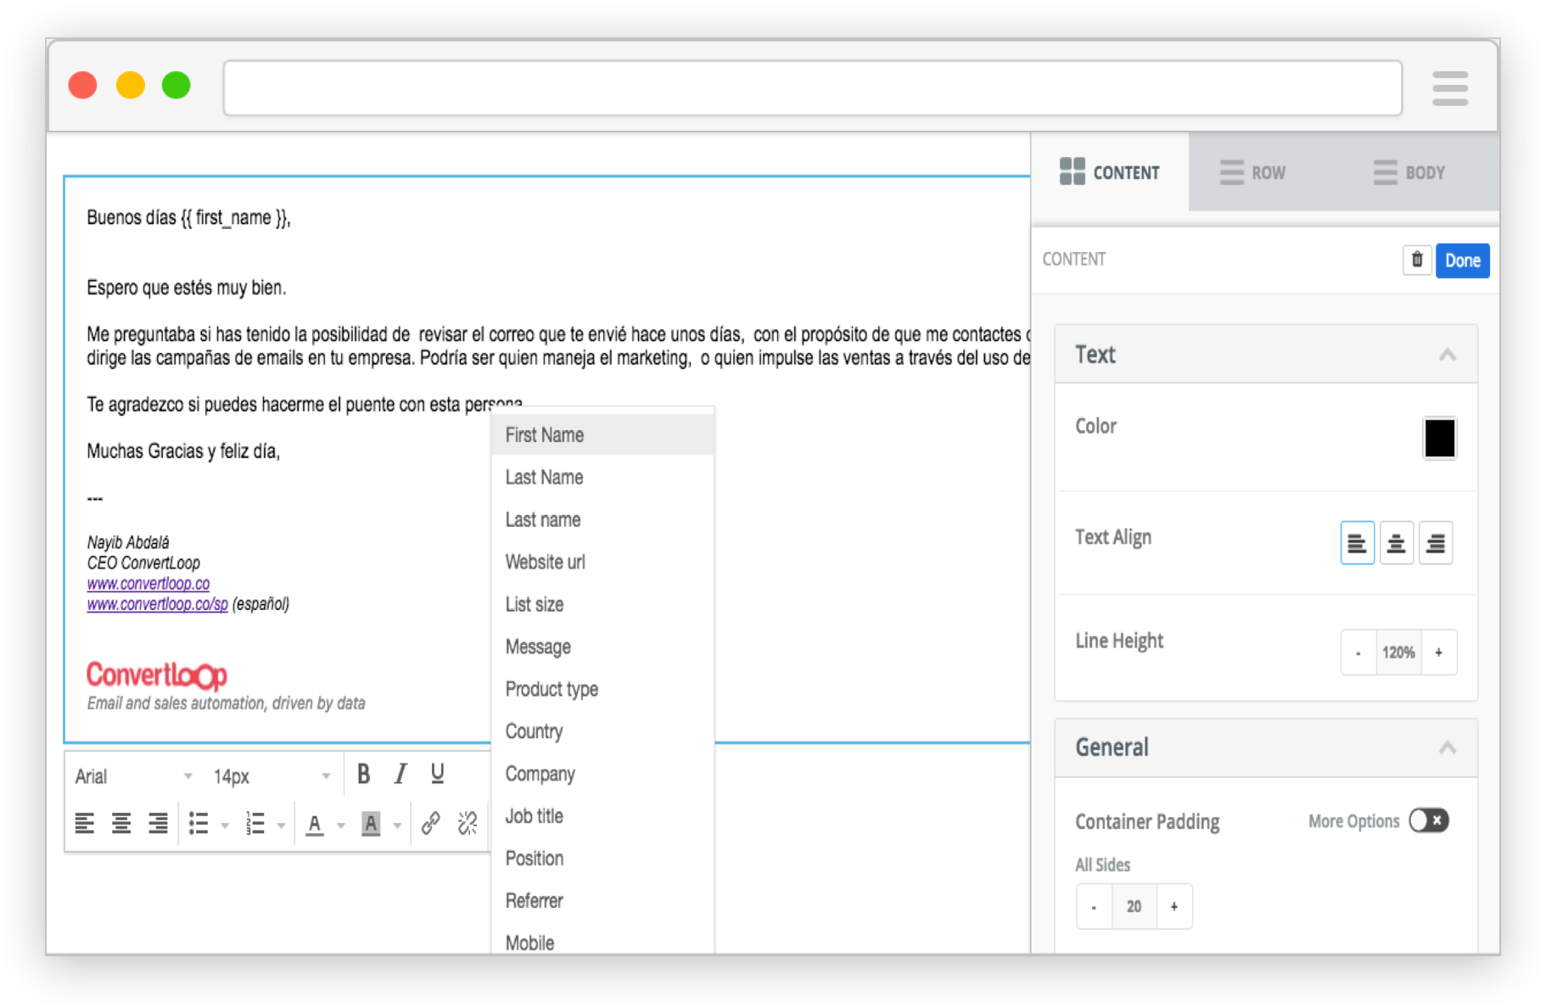Delete content with trash icon

[1416, 260]
